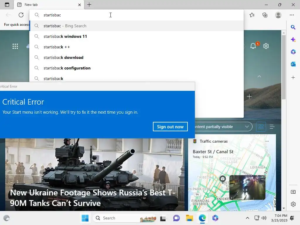Open the 'Content partially visible' dropdown
Screen dimensions: 300x225
[224, 127]
